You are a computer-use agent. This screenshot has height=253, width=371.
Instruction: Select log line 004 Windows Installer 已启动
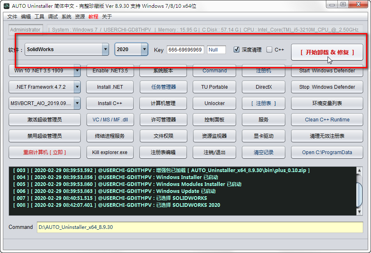point(116,177)
